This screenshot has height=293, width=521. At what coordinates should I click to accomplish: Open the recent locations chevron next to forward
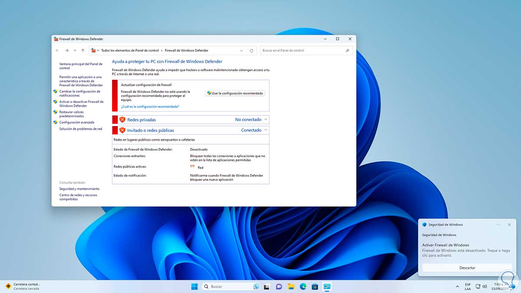[75, 50]
